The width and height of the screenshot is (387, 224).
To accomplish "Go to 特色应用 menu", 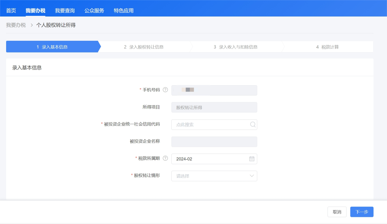I will pos(124,10).
